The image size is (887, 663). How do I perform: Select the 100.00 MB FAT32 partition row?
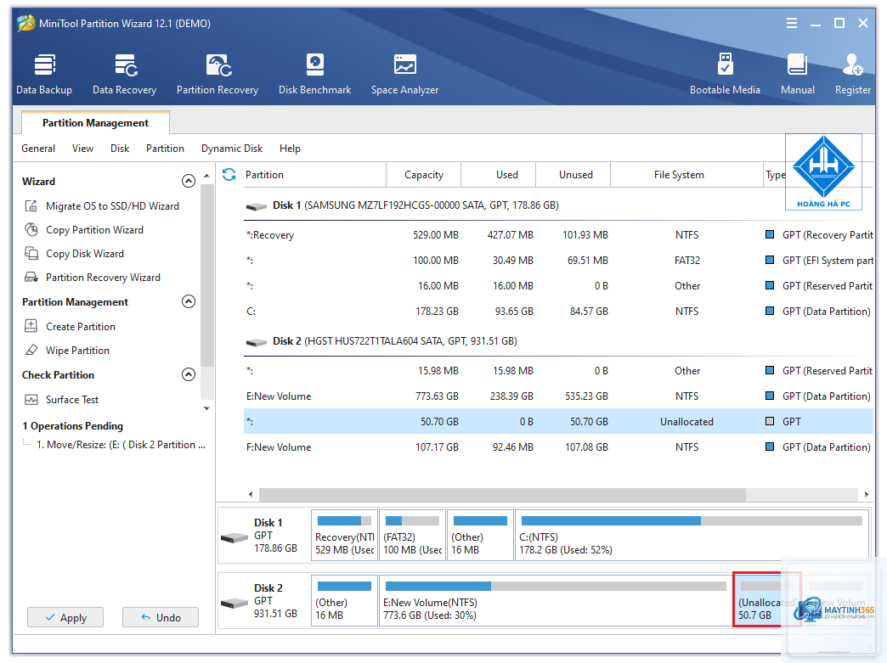[x=558, y=261]
